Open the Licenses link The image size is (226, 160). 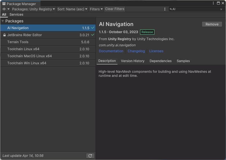[156, 51]
